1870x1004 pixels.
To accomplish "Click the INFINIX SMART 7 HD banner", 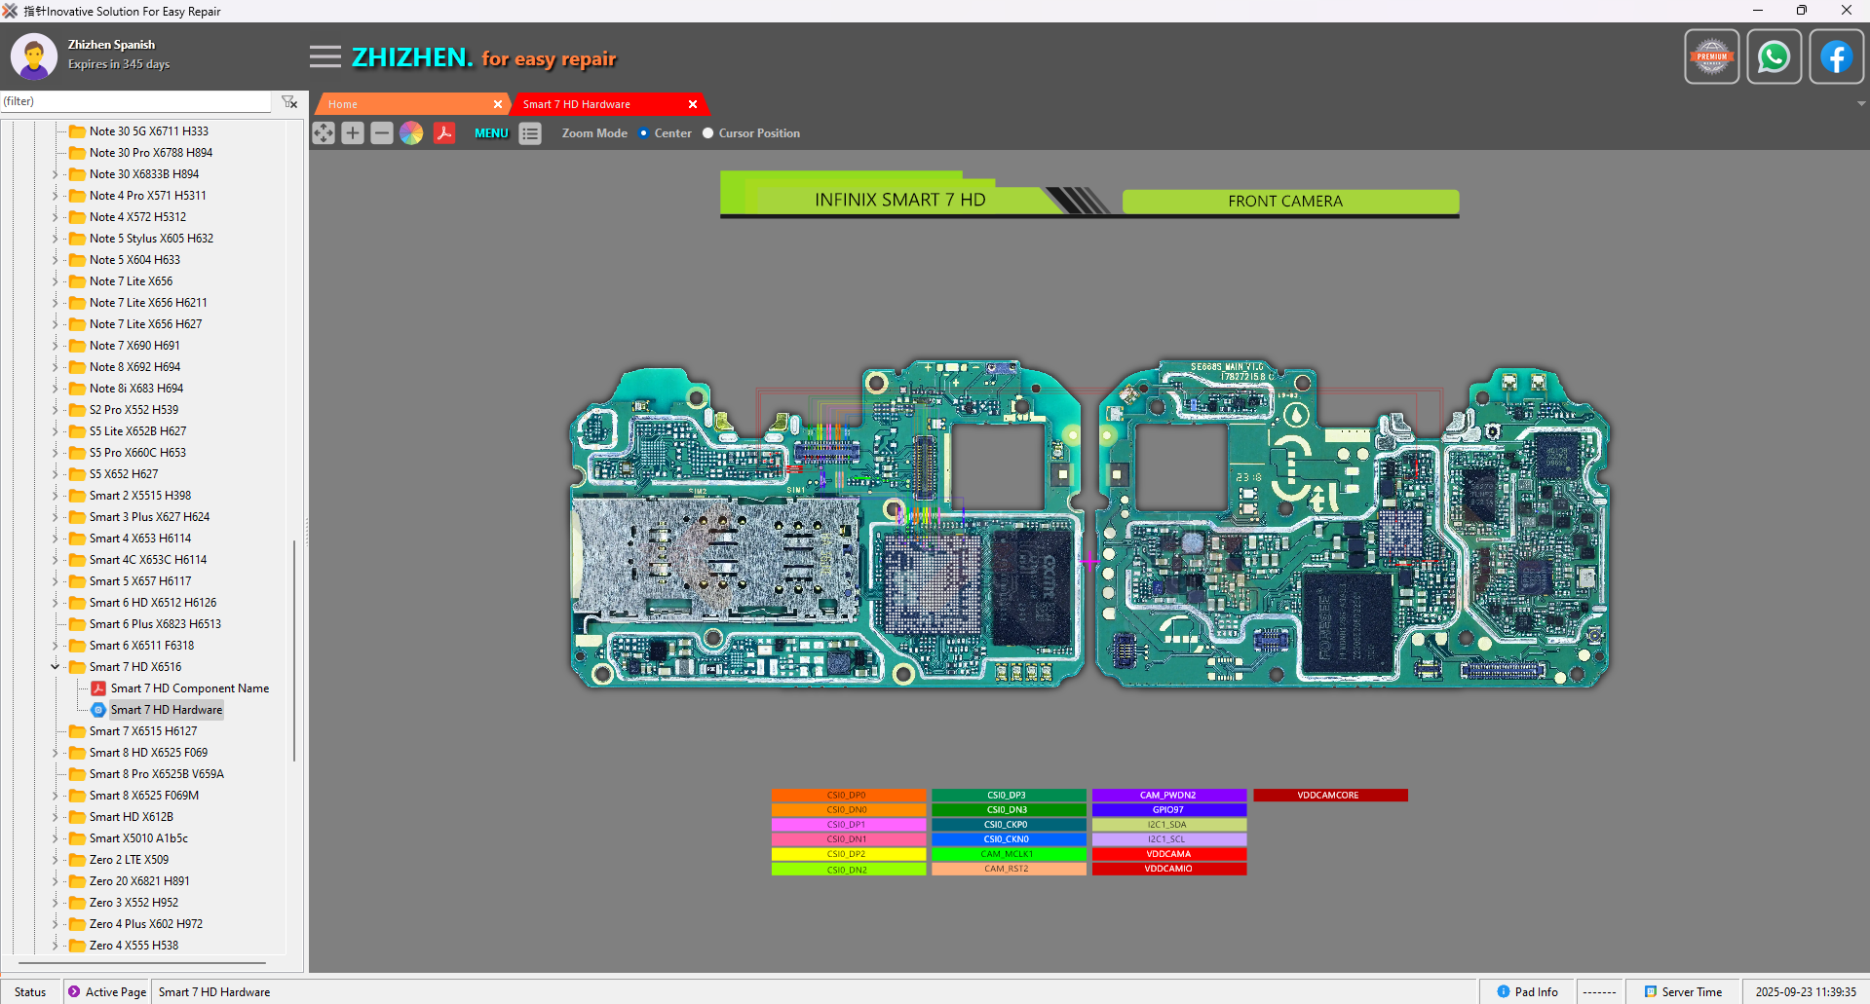I will (x=898, y=200).
